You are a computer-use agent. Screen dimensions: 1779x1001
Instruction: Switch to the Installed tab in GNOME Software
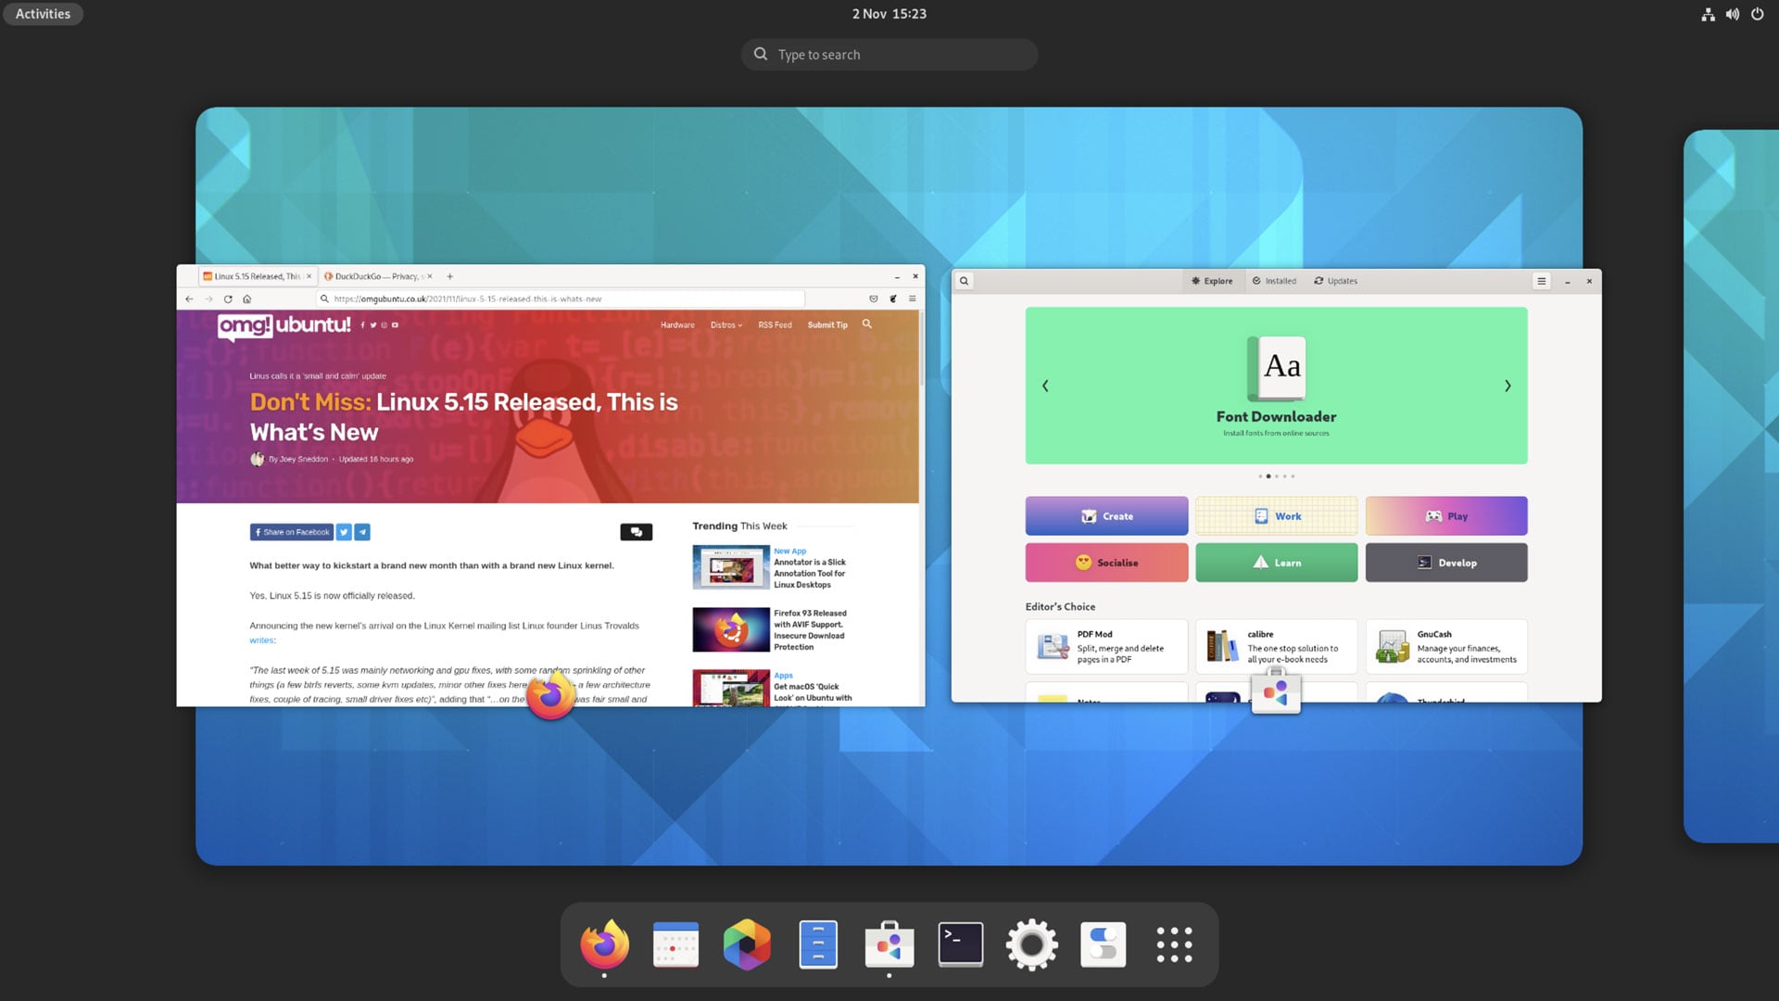[x=1274, y=280]
